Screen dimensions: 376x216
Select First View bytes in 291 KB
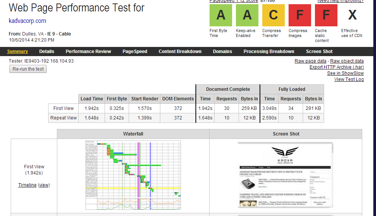(313, 108)
